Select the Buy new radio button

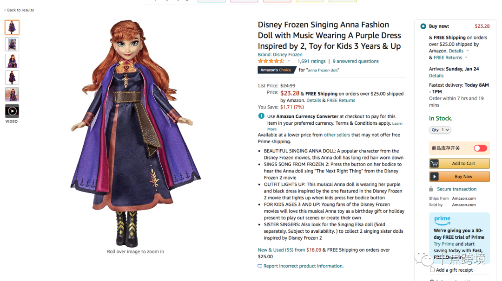point(423,26)
